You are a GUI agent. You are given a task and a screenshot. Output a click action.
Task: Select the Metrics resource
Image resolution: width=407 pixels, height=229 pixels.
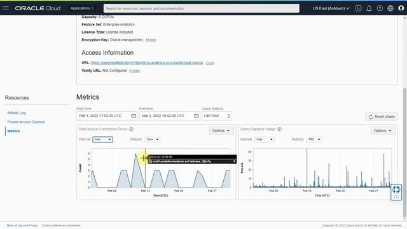coord(13,131)
